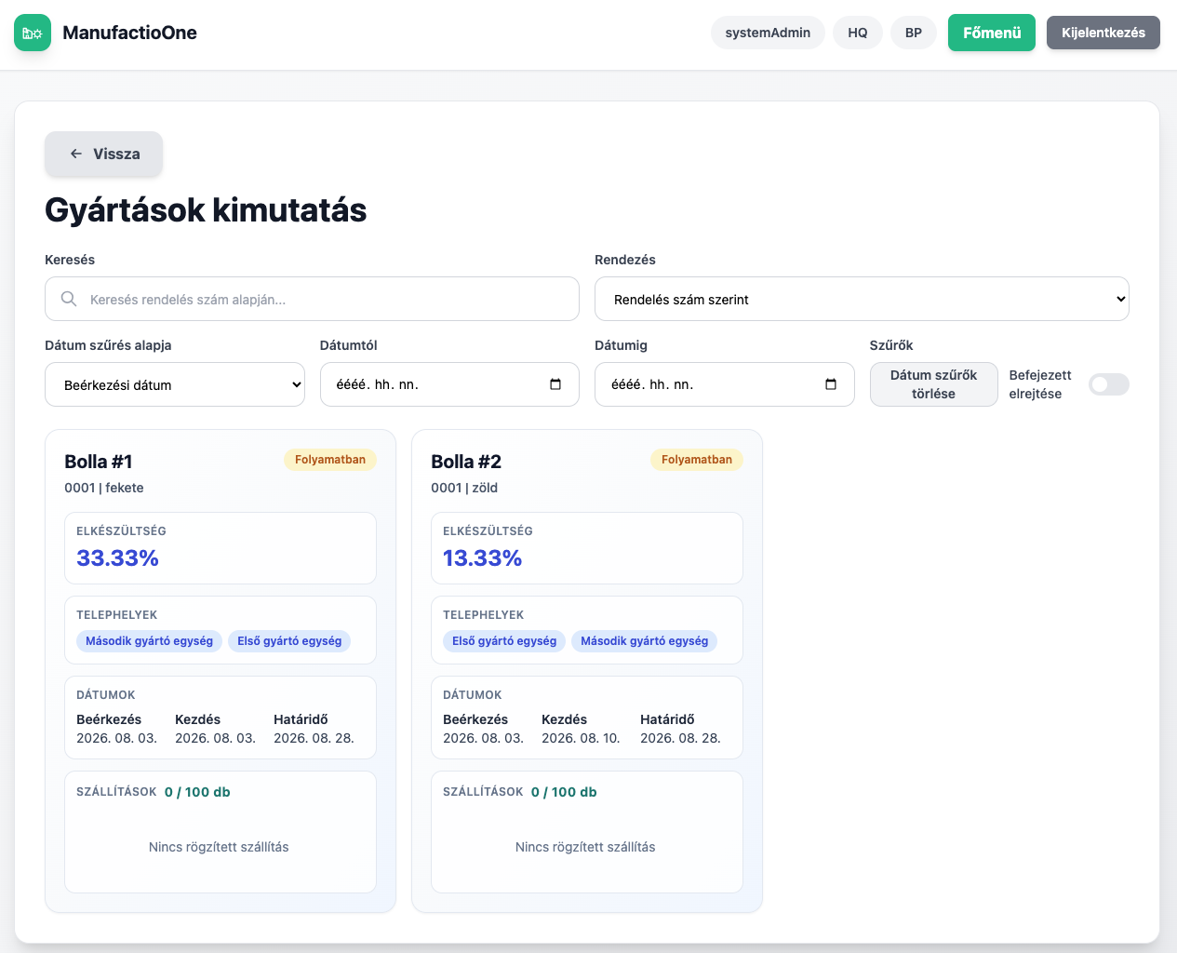The height and width of the screenshot is (953, 1177).
Task: Go to Főmenü
Action: pyautogui.click(x=992, y=33)
